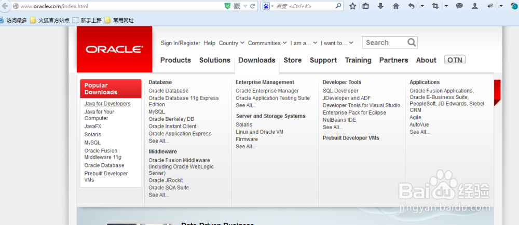Viewport: 519px width, 225px height.
Task: Open downloads with the down arrow icon
Action: coord(380,6)
